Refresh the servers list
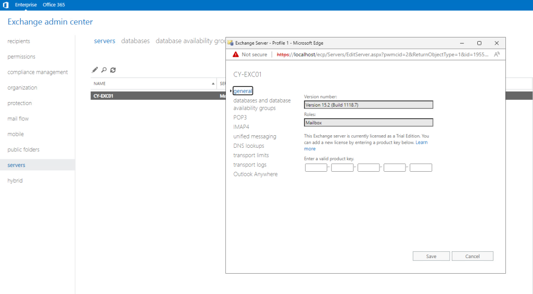 coord(113,70)
